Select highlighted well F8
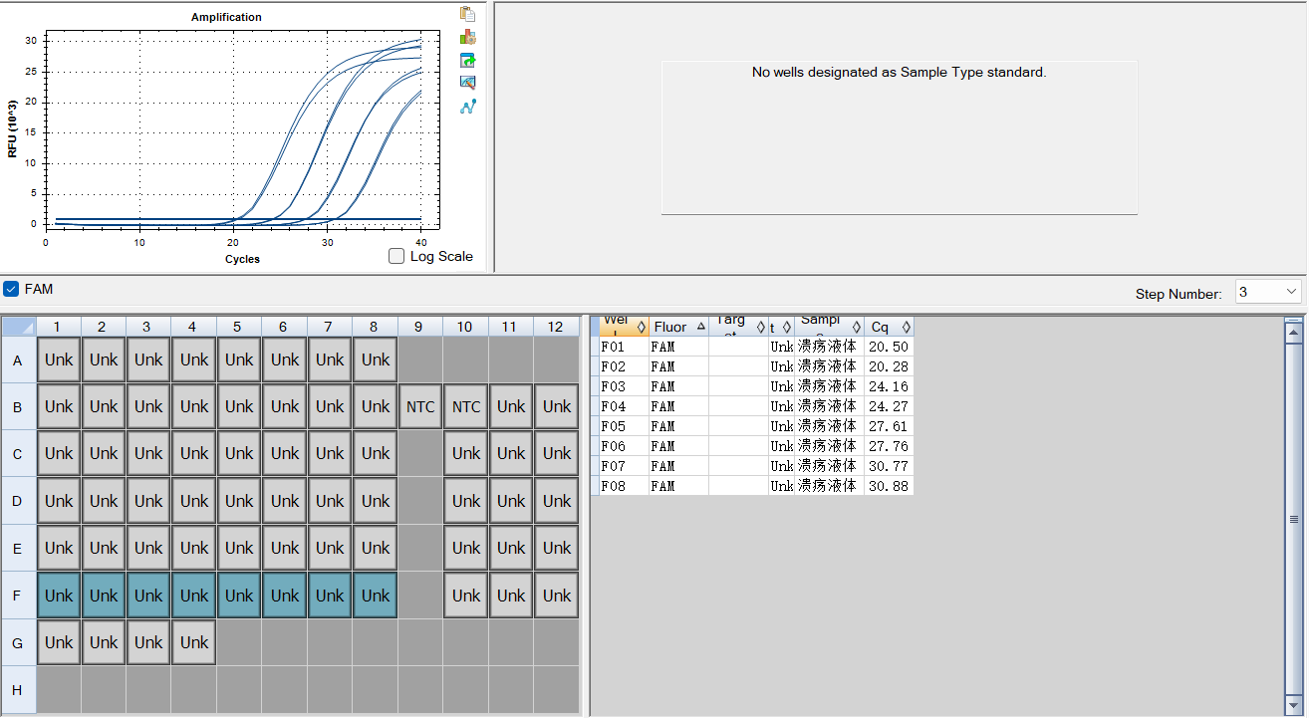Viewport: 1309px width, 718px height. [376, 596]
